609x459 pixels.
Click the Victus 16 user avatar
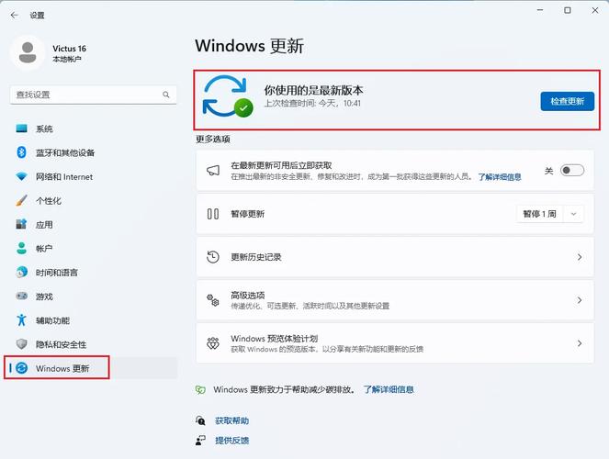point(27,52)
